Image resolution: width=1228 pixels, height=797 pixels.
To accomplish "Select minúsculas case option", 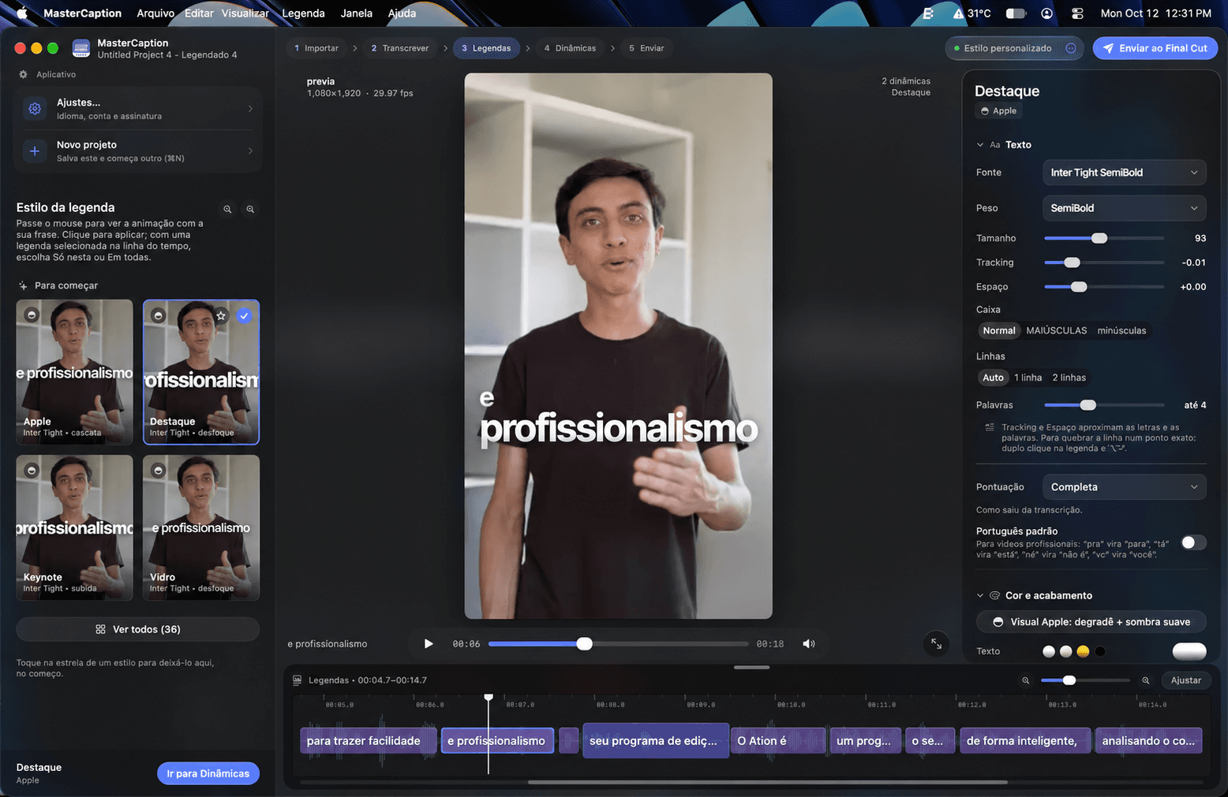I will tap(1121, 330).
